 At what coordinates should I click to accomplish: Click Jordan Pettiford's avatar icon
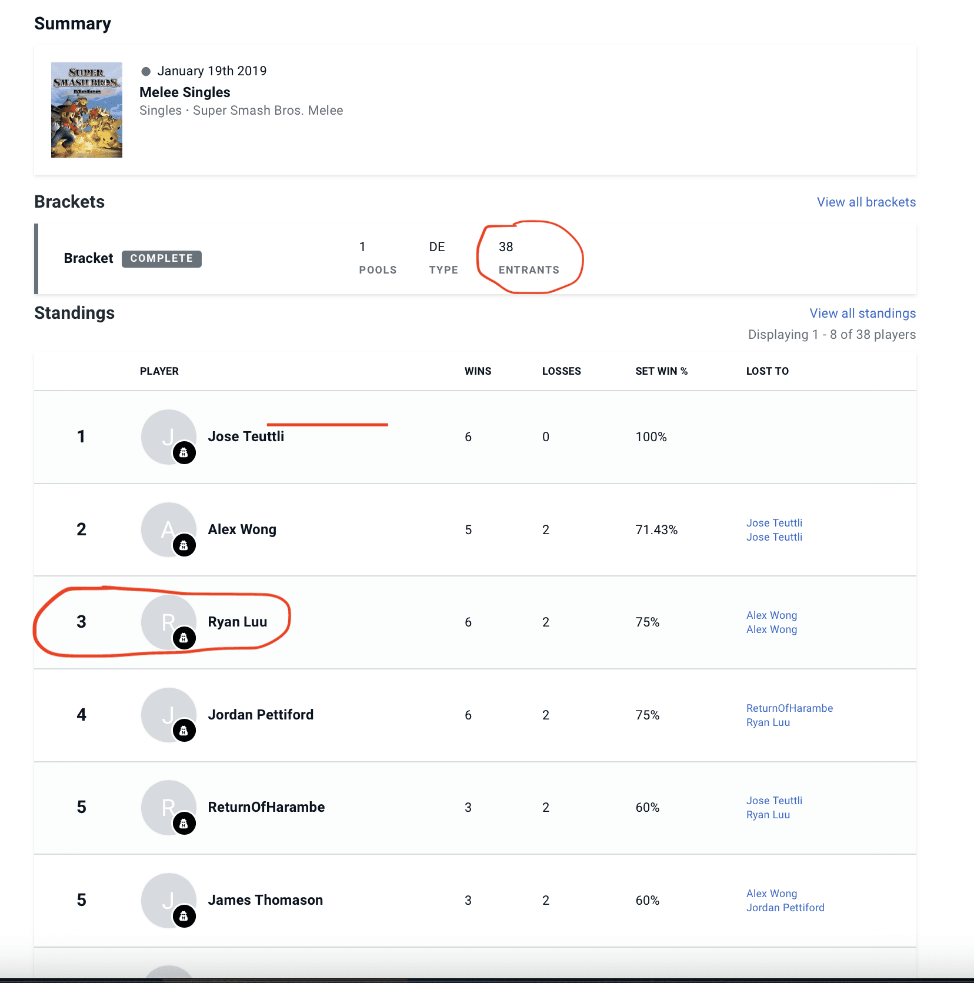click(168, 715)
